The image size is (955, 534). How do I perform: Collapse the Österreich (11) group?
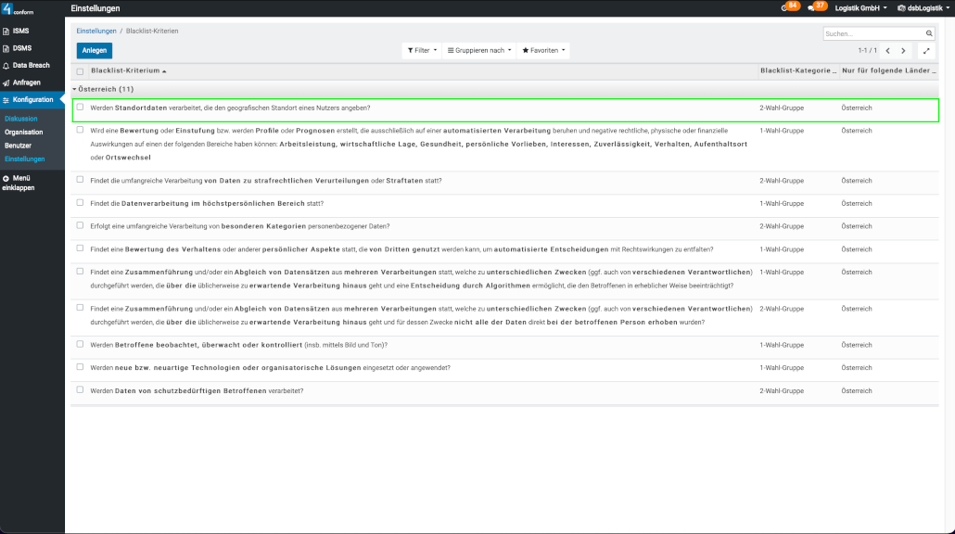pyautogui.click(x=106, y=90)
